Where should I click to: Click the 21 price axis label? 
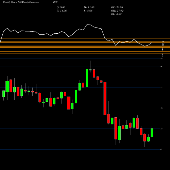[161, 87]
